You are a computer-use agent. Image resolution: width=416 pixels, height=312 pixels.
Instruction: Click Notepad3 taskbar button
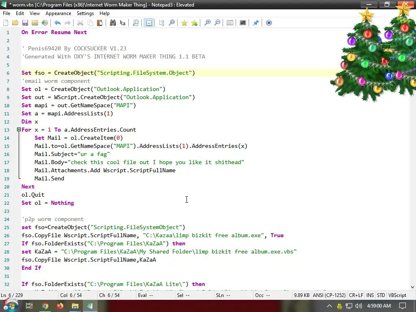click(90, 306)
